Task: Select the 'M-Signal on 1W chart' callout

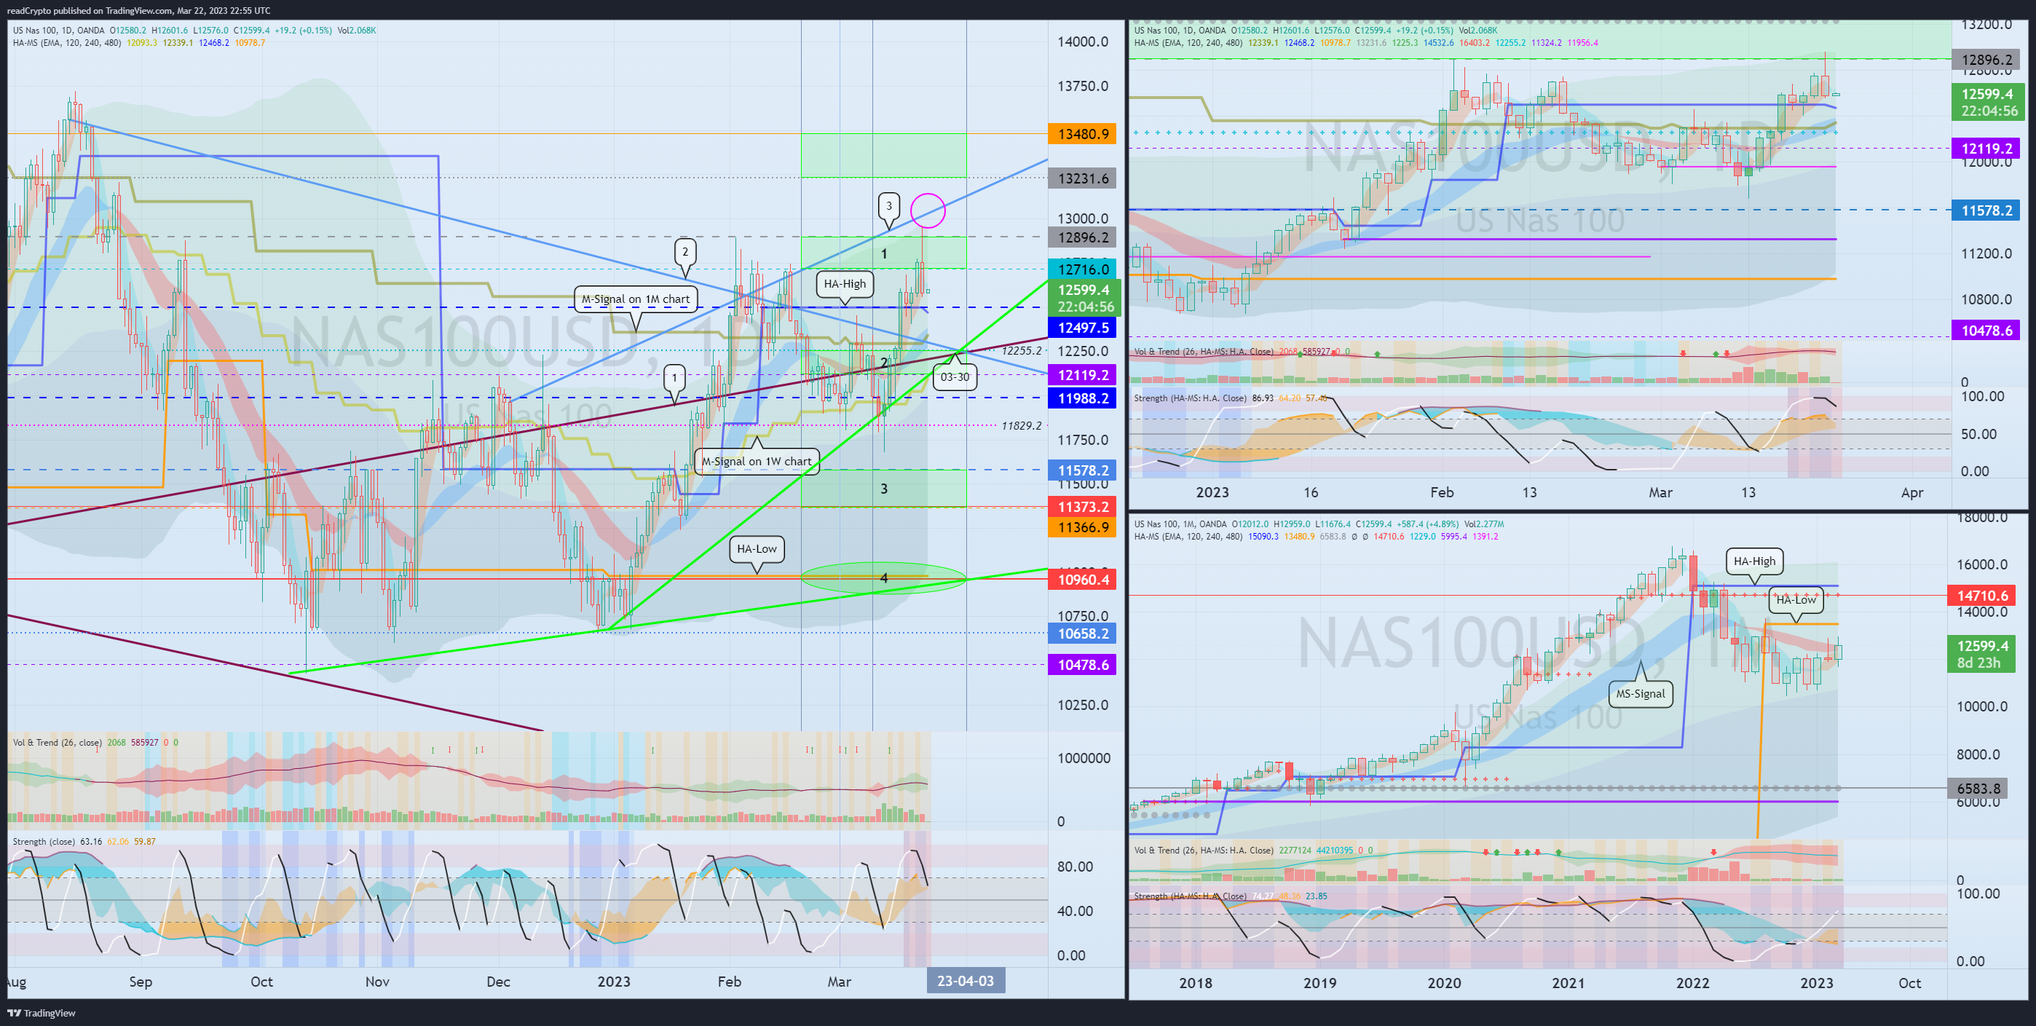Action: [757, 461]
